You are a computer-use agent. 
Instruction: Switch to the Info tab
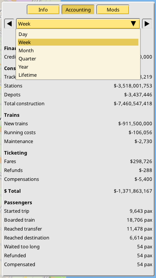point(43,10)
